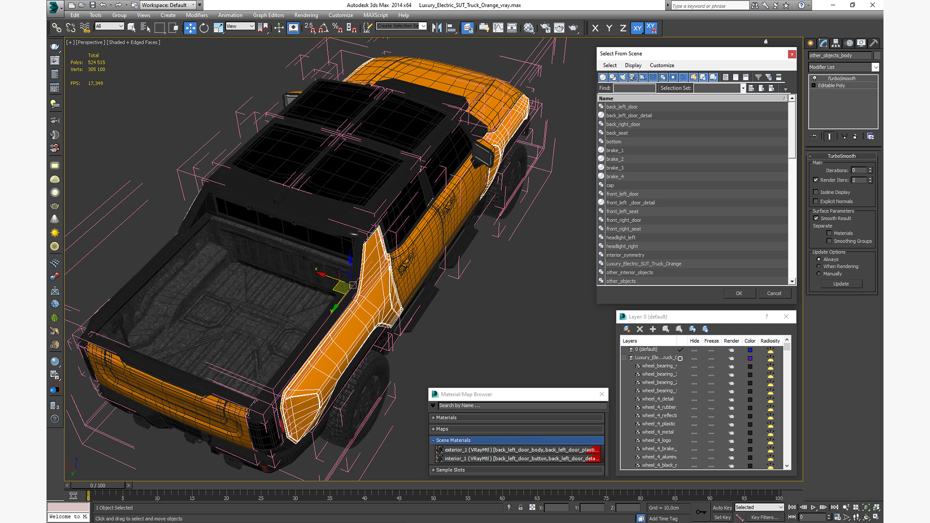Activate the Select and Rotate tool
Viewport: 930px width, 523px height.
point(204,28)
